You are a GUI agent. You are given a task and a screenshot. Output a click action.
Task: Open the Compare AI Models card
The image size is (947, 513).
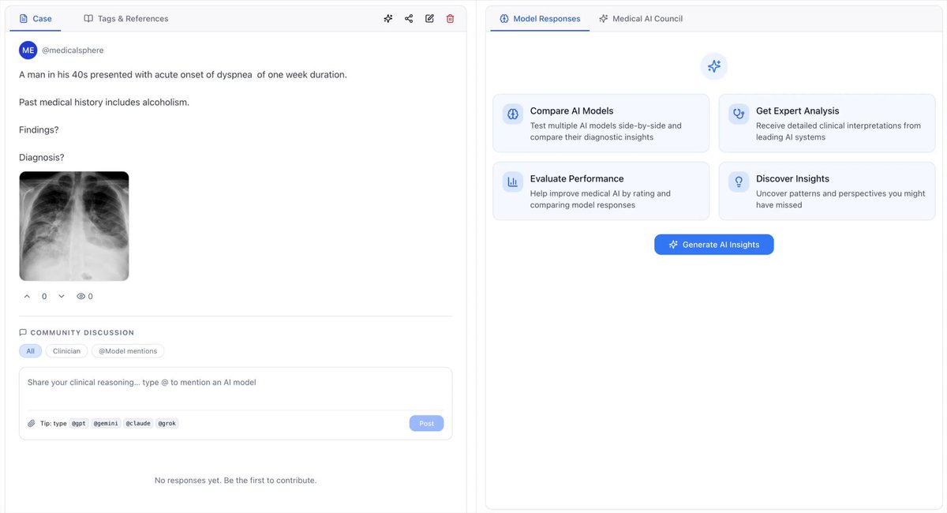601,124
